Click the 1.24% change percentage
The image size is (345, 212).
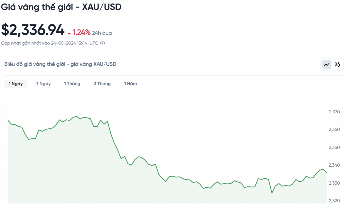(x=81, y=32)
